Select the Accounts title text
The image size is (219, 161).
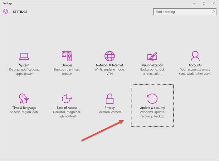pos(195,65)
